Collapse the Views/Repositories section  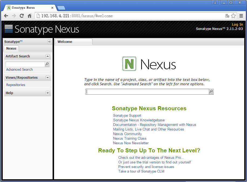point(48,78)
